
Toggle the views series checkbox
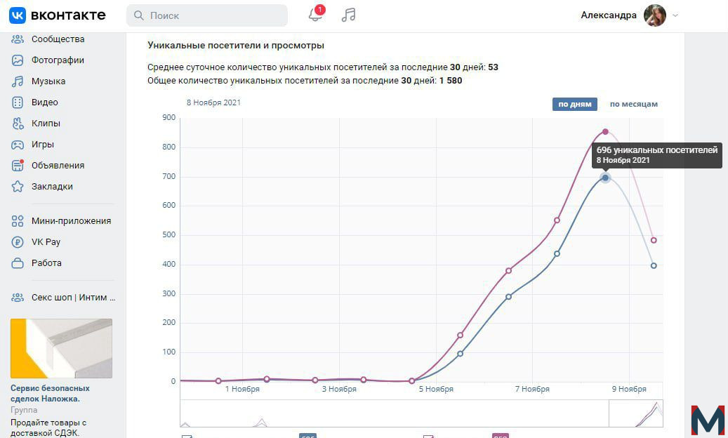tap(428, 437)
